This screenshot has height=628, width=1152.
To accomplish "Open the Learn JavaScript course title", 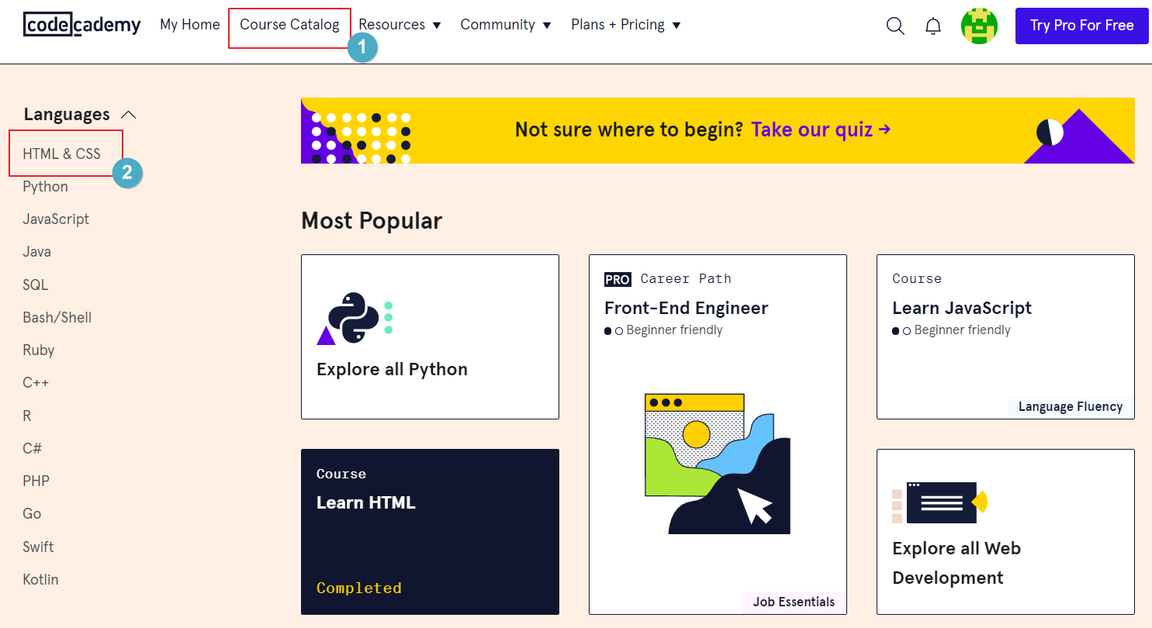I will click(962, 308).
